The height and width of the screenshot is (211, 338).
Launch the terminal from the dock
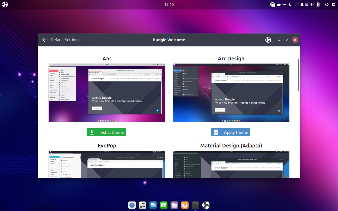(195, 205)
